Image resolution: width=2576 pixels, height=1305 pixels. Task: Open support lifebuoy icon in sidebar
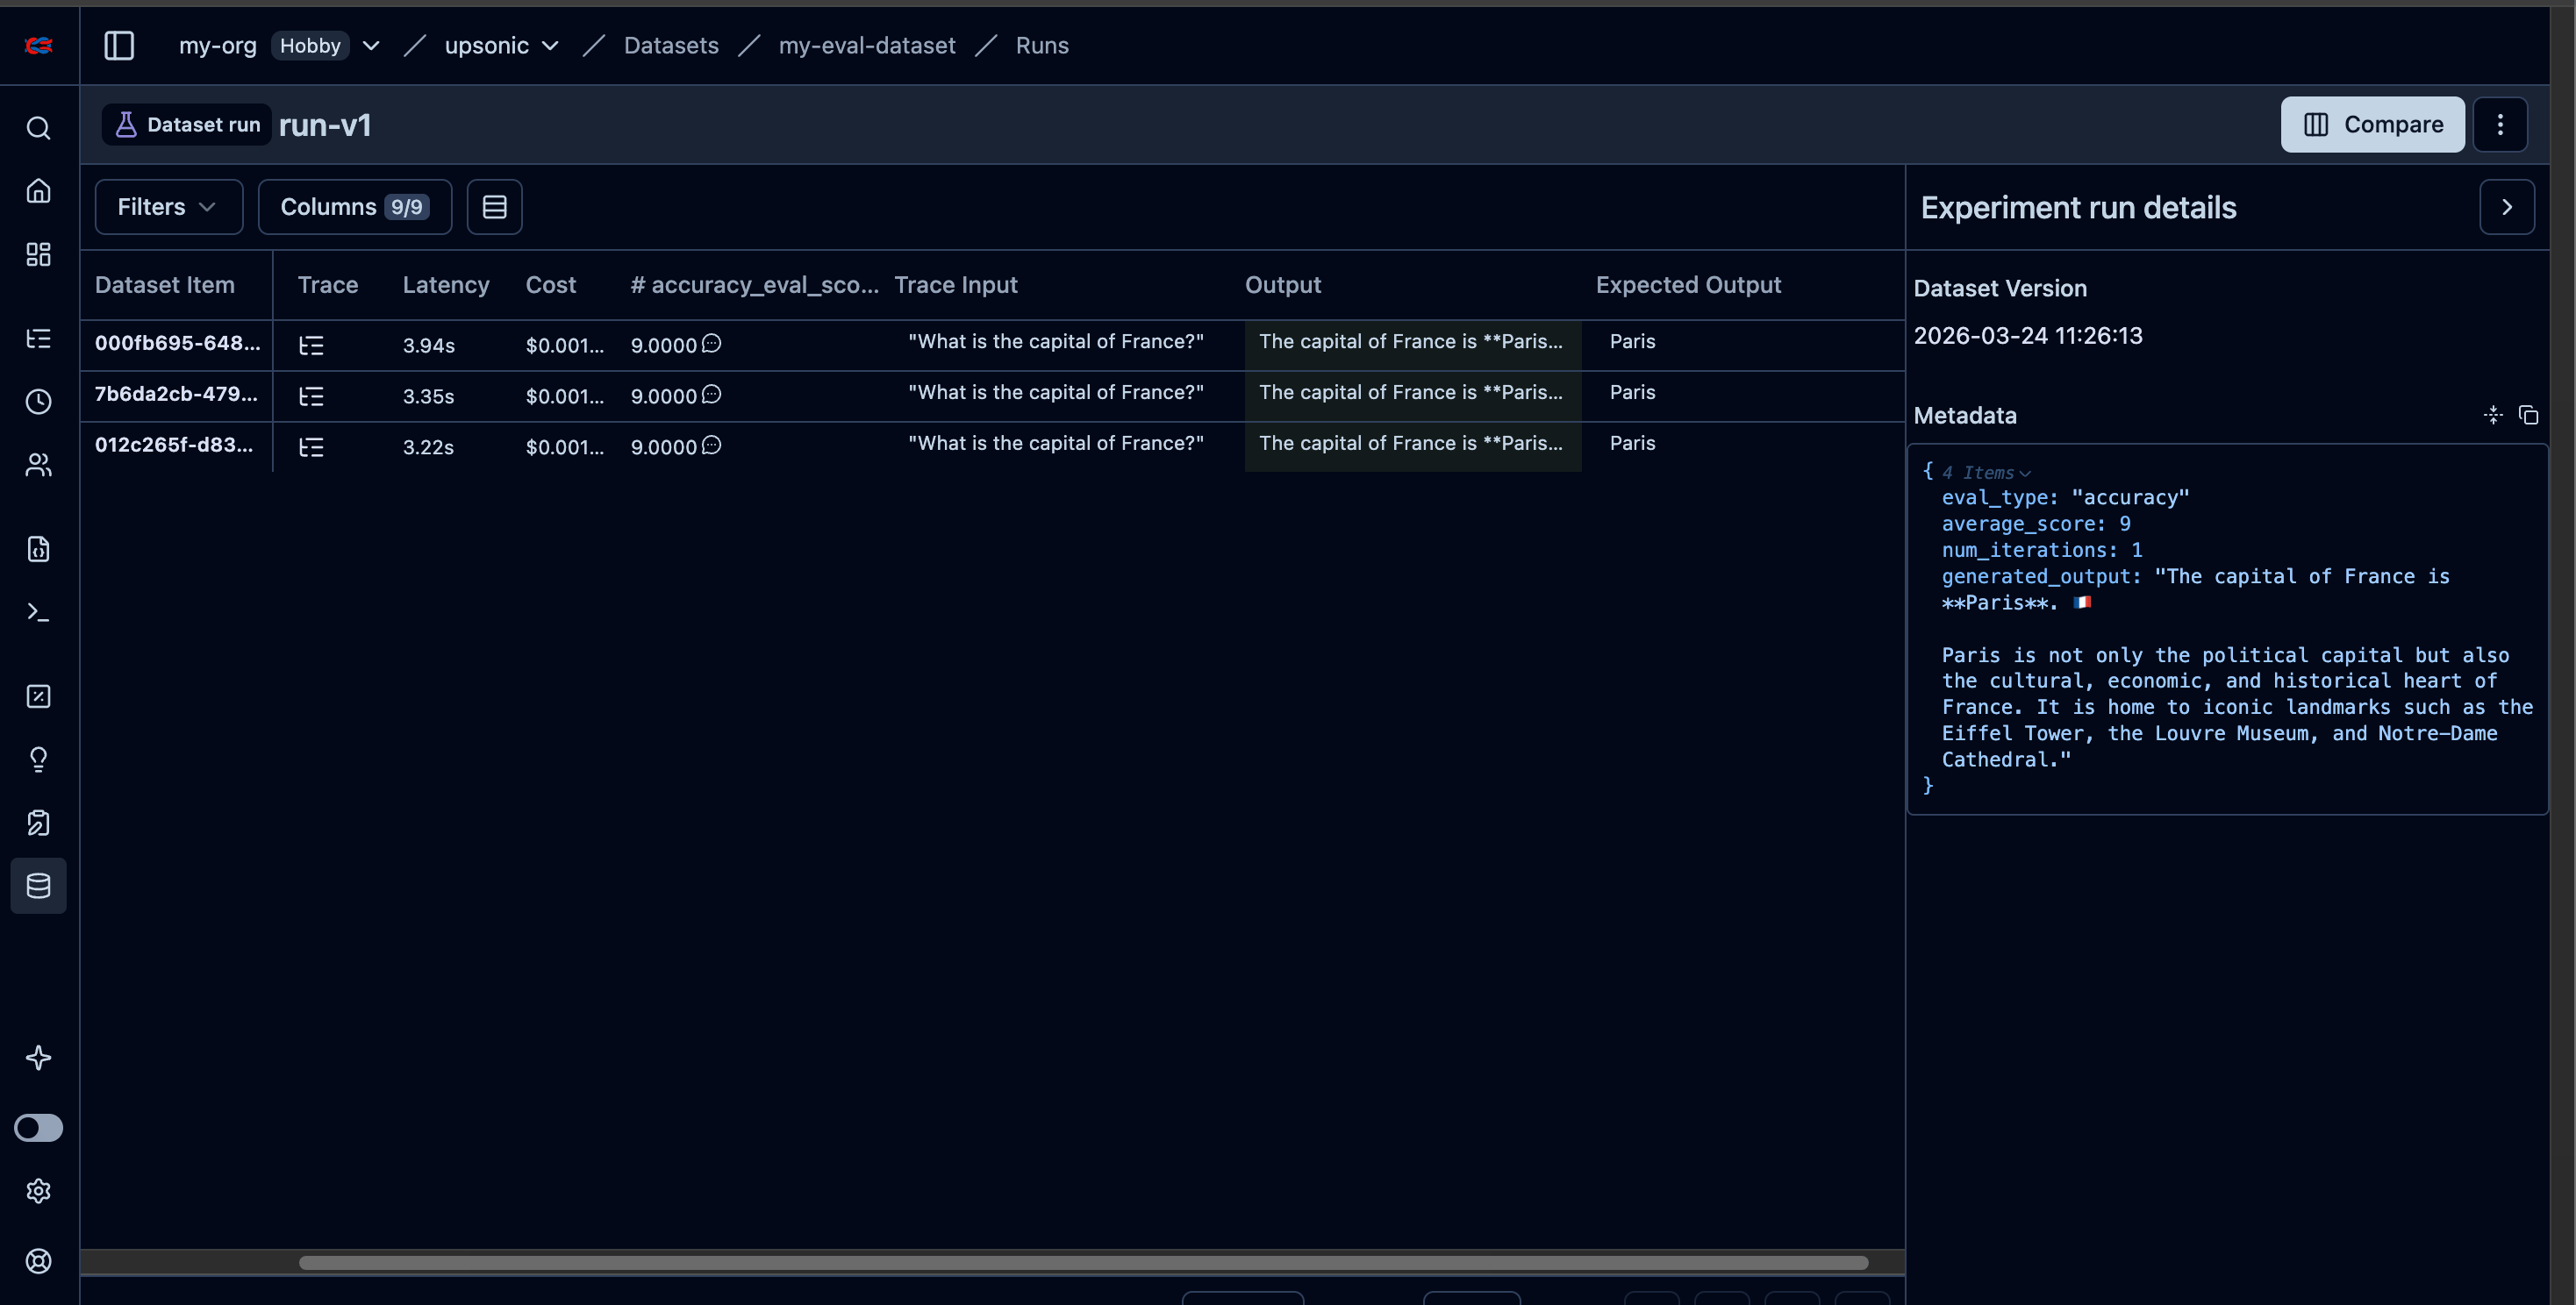tap(38, 1261)
